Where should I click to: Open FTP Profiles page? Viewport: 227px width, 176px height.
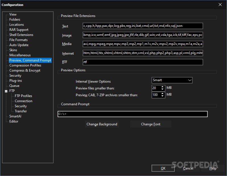pos(23,96)
